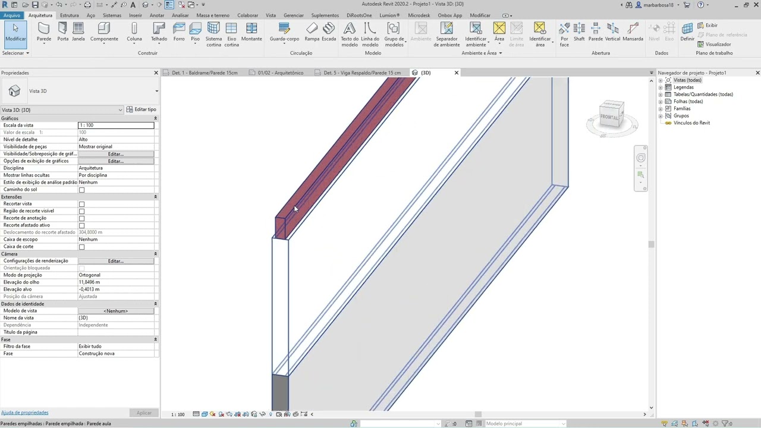
Task: Select the Montante mullion tool
Action: click(x=251, y=32)
